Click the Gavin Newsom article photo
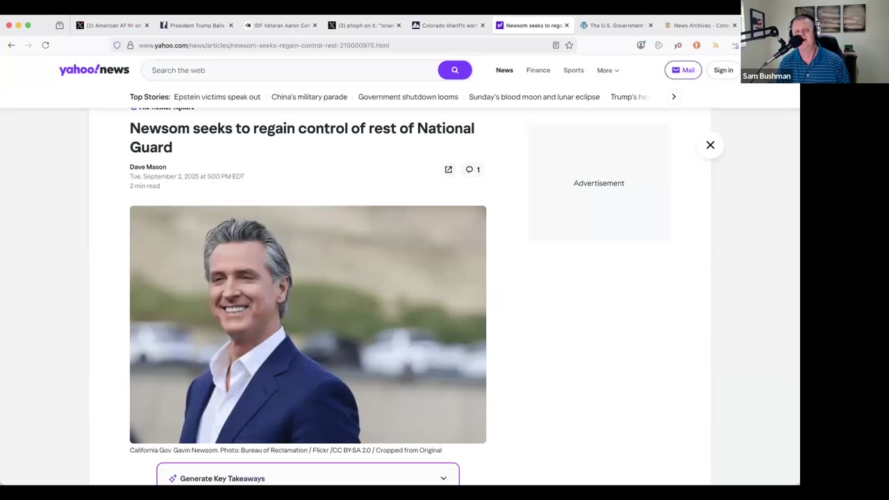This screenshot has width=889, height=500. click(308, 324)
